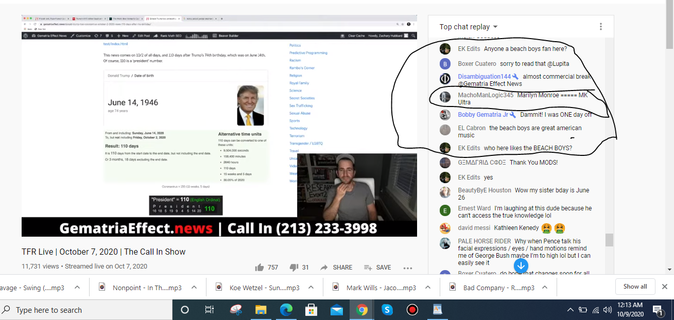Click MachoManLogic345's avatar
674x320 pixels.
click(x=445, y=97)
